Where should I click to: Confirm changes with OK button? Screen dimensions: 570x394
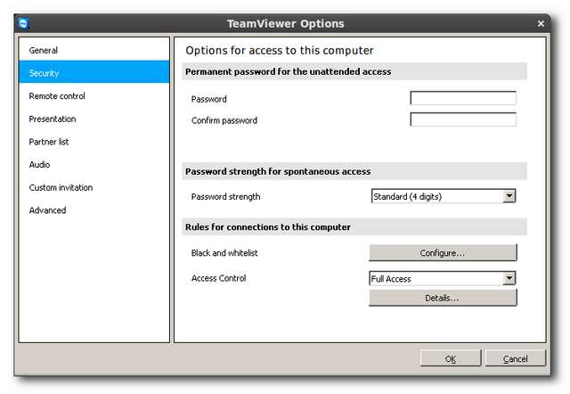[450, 358]
